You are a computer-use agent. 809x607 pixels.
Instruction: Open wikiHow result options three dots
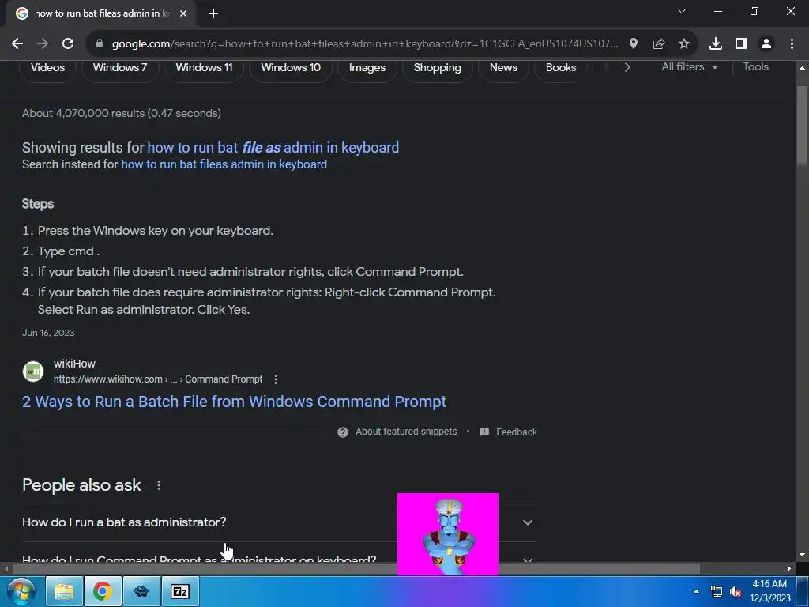[x=276, y=379]
